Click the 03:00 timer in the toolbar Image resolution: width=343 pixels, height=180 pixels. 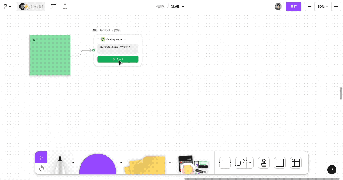[31, 6]
